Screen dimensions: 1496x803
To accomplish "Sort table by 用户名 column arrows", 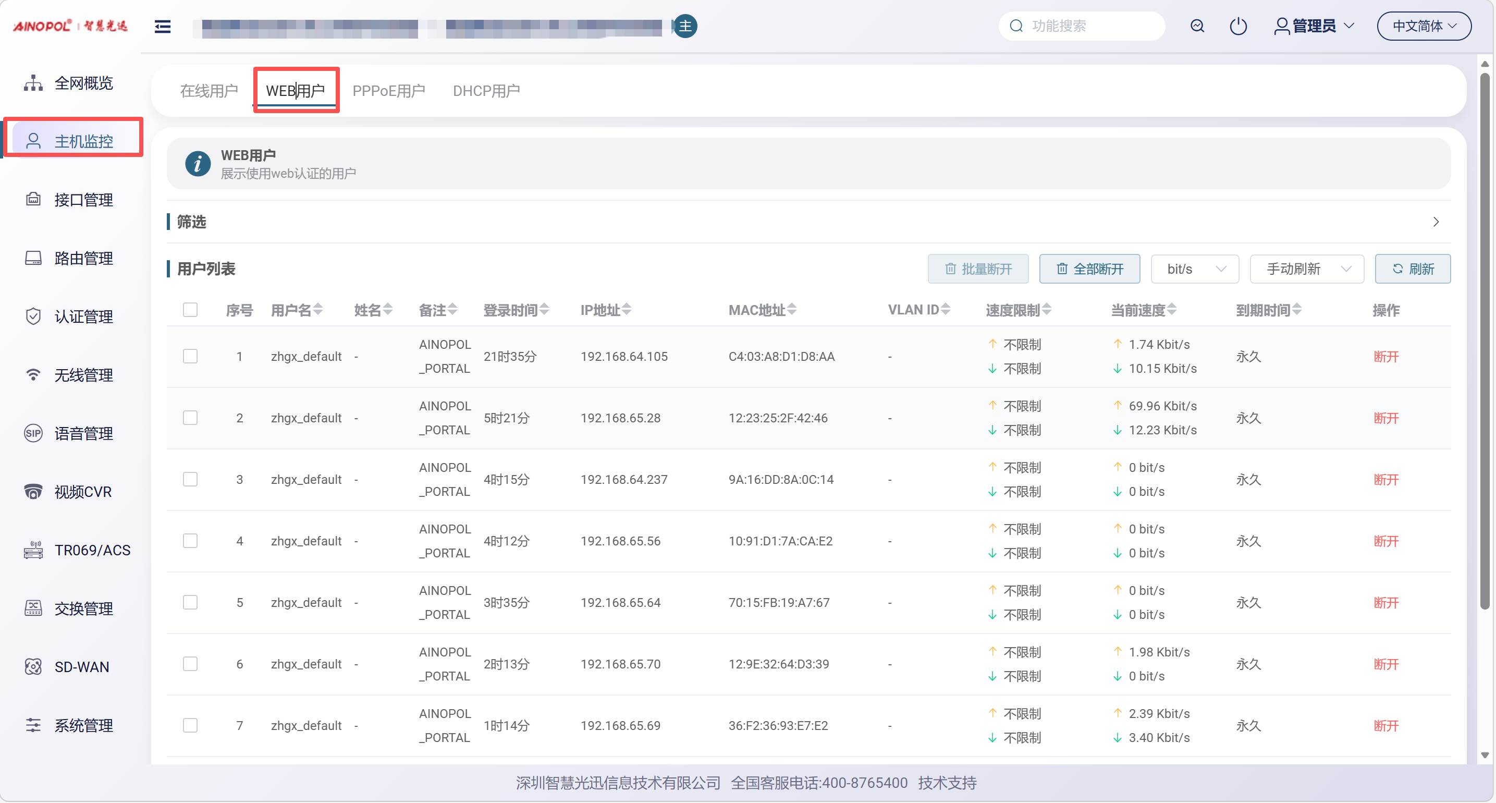I will coord(318,310).
